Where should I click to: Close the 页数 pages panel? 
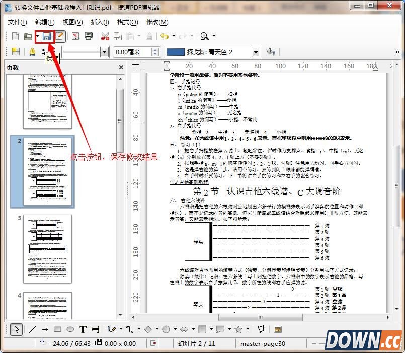120,67
